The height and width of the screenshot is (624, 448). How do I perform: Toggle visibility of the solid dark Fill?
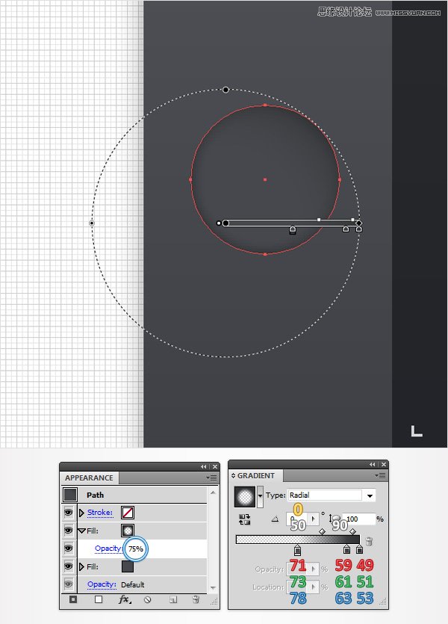tap(69, 566)
